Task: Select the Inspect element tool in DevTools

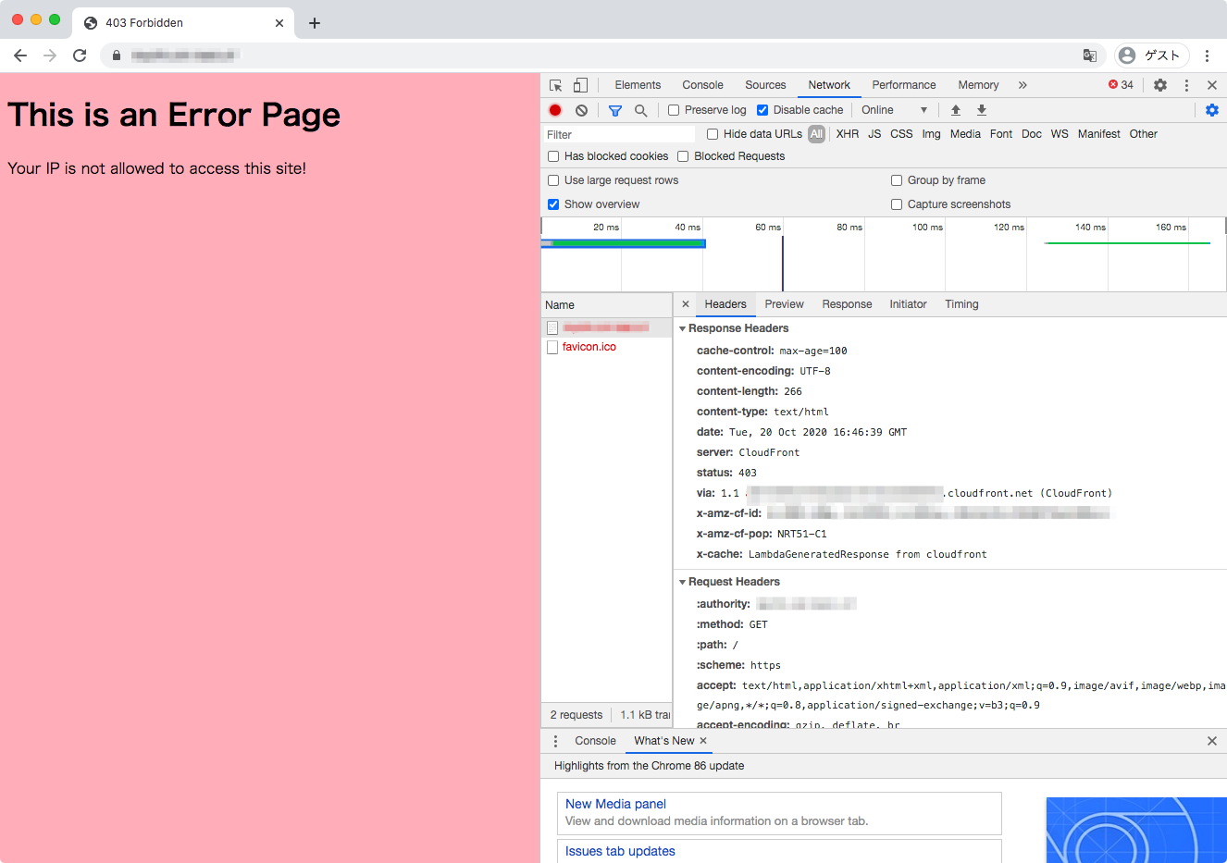Action: pos(553,84)
